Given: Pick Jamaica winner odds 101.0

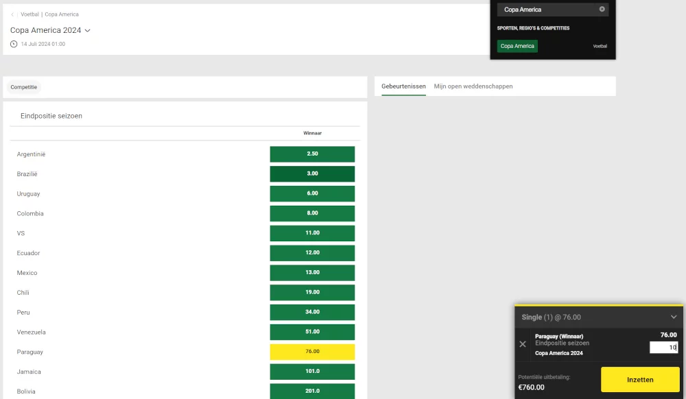Looking at the screenshot, I should (x=312, y=371).
